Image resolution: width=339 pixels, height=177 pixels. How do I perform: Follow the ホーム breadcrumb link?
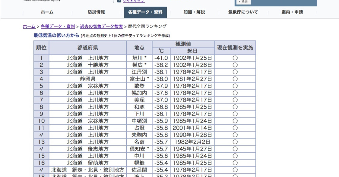point(29,26)
